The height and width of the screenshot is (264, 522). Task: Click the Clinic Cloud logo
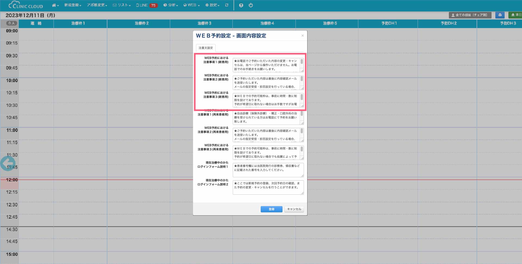point(26,5)
